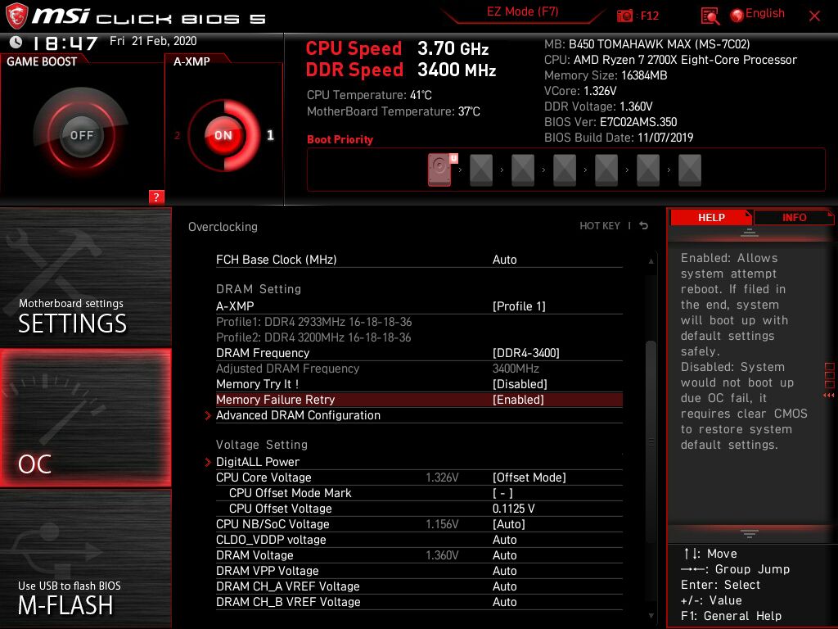Select the third boot priority slot
The width and height of the screenshot is (838, 629).
523,170
